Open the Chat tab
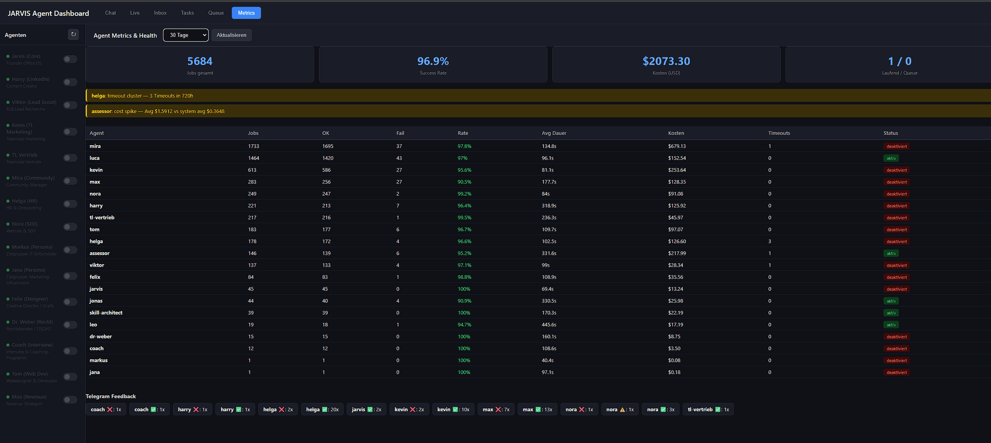Image resolution: width=991 pixels, height=443 pixels. 111,13
